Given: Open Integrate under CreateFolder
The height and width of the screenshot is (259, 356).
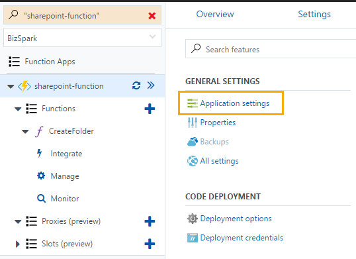Looking at the screenshot, I should click(66, 154).
